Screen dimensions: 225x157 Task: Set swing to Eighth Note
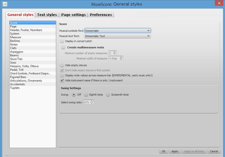tap(86, 95)
